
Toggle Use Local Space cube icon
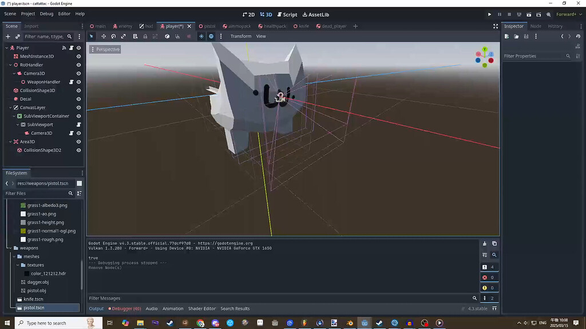(x=167, y=36)
